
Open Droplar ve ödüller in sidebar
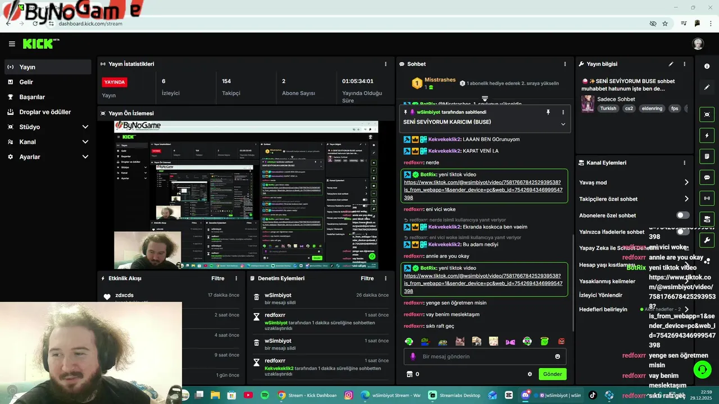click(x=45, y=112)
